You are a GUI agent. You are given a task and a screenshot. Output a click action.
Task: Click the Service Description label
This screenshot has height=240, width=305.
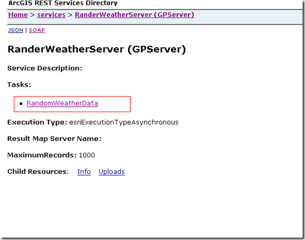click(x=45, y=68)
